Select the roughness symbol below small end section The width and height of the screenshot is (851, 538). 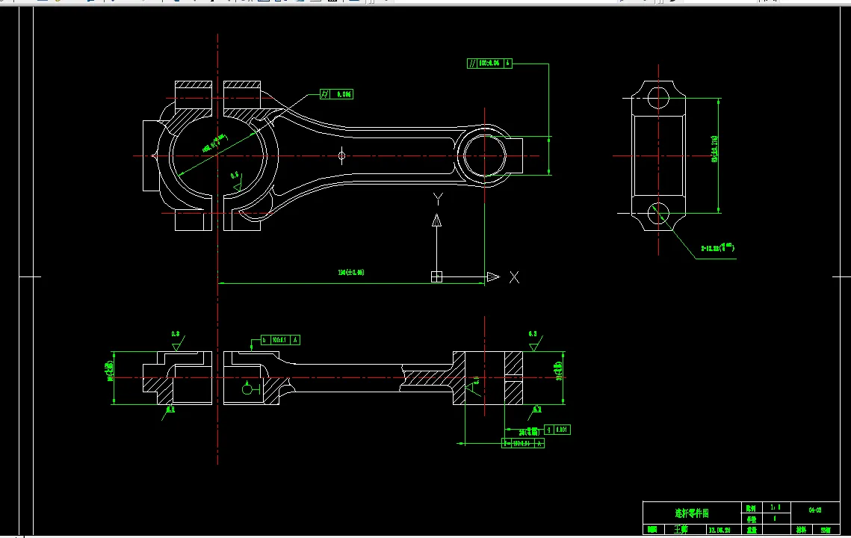535,412
